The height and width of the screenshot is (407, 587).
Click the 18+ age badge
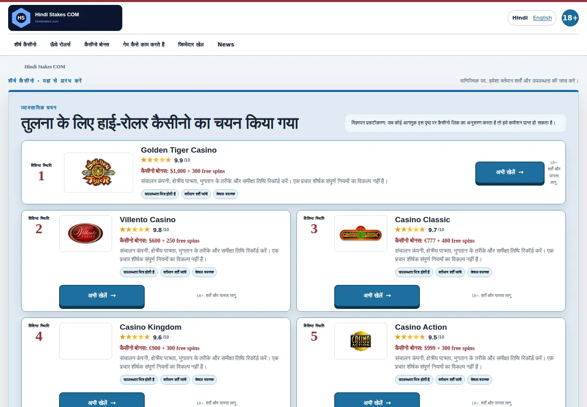570,18
